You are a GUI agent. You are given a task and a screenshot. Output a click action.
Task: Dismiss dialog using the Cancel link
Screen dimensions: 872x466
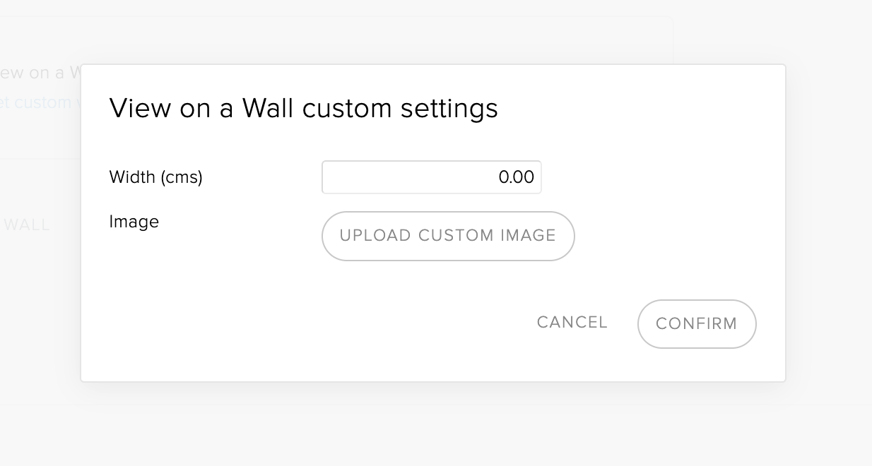point(572,323)
